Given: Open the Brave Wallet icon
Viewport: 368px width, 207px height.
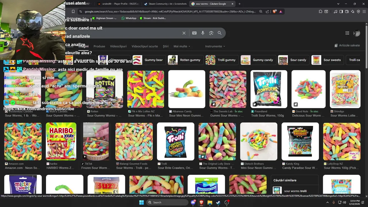Looking at the screenshot, I should click(347, 11).
